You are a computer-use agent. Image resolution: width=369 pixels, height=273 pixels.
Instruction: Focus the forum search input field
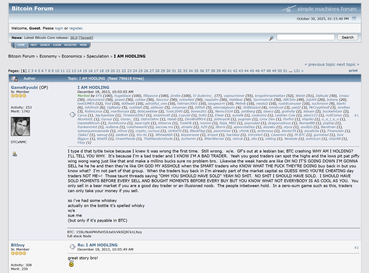pyautogui.click(x=305, y=37)
